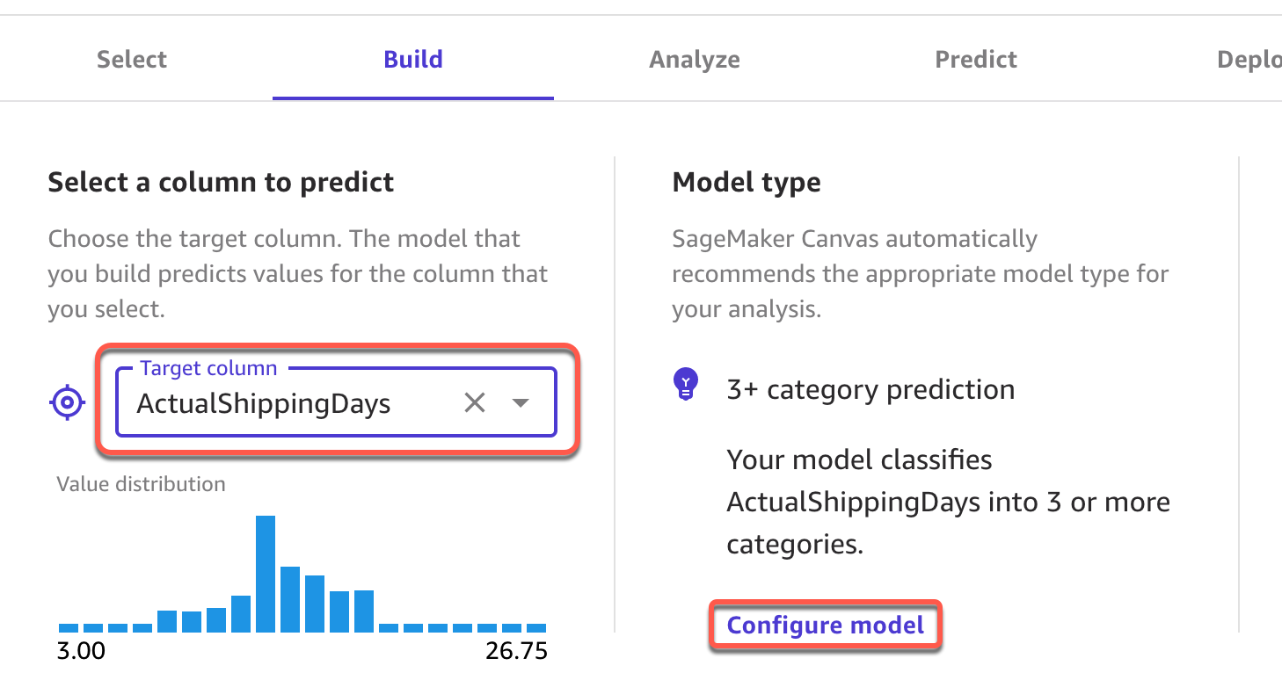Click the Model type heading
Viewport: 1282px width, 680px height.
(747, 183)
